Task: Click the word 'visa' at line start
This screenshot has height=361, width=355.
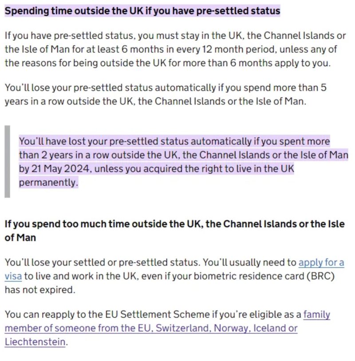Action: point(13,276)
